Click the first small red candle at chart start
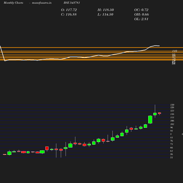 tap(4, 154)
